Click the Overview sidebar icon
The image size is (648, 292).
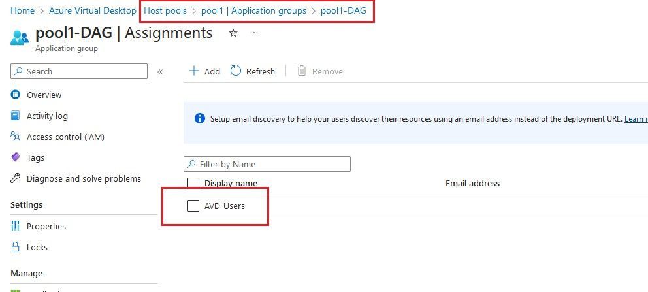coord(15,95)
